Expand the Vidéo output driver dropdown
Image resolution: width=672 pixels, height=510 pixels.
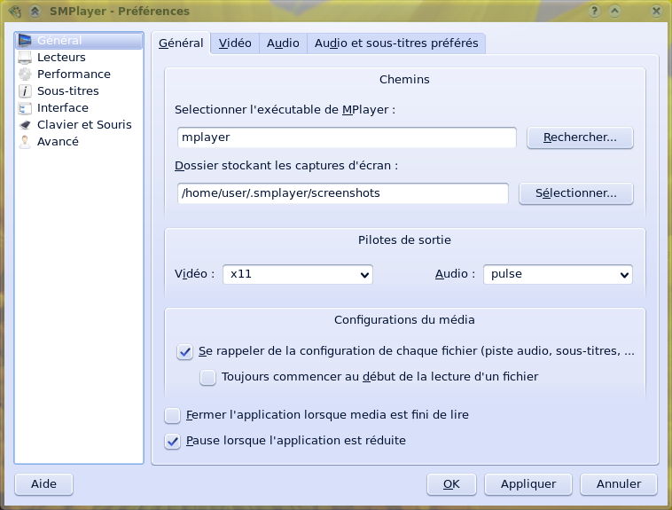297,275
